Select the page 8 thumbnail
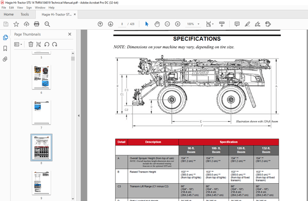The width and height of the screenshot is (308, 201). (x=41, y=147)
